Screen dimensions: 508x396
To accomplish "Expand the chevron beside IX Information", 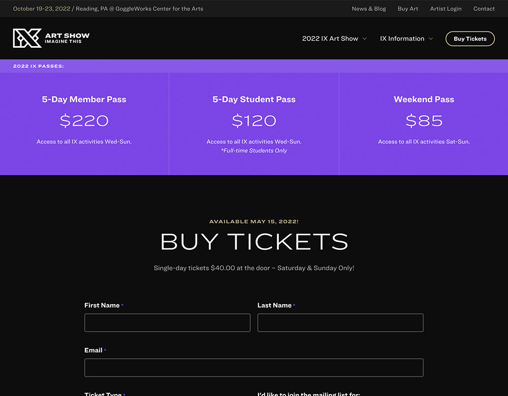I will click(x=431, y=39).
